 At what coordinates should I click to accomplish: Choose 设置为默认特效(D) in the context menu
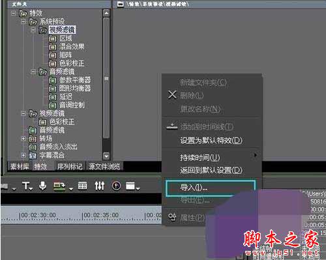pyautogui.click(x=212, y=140)
